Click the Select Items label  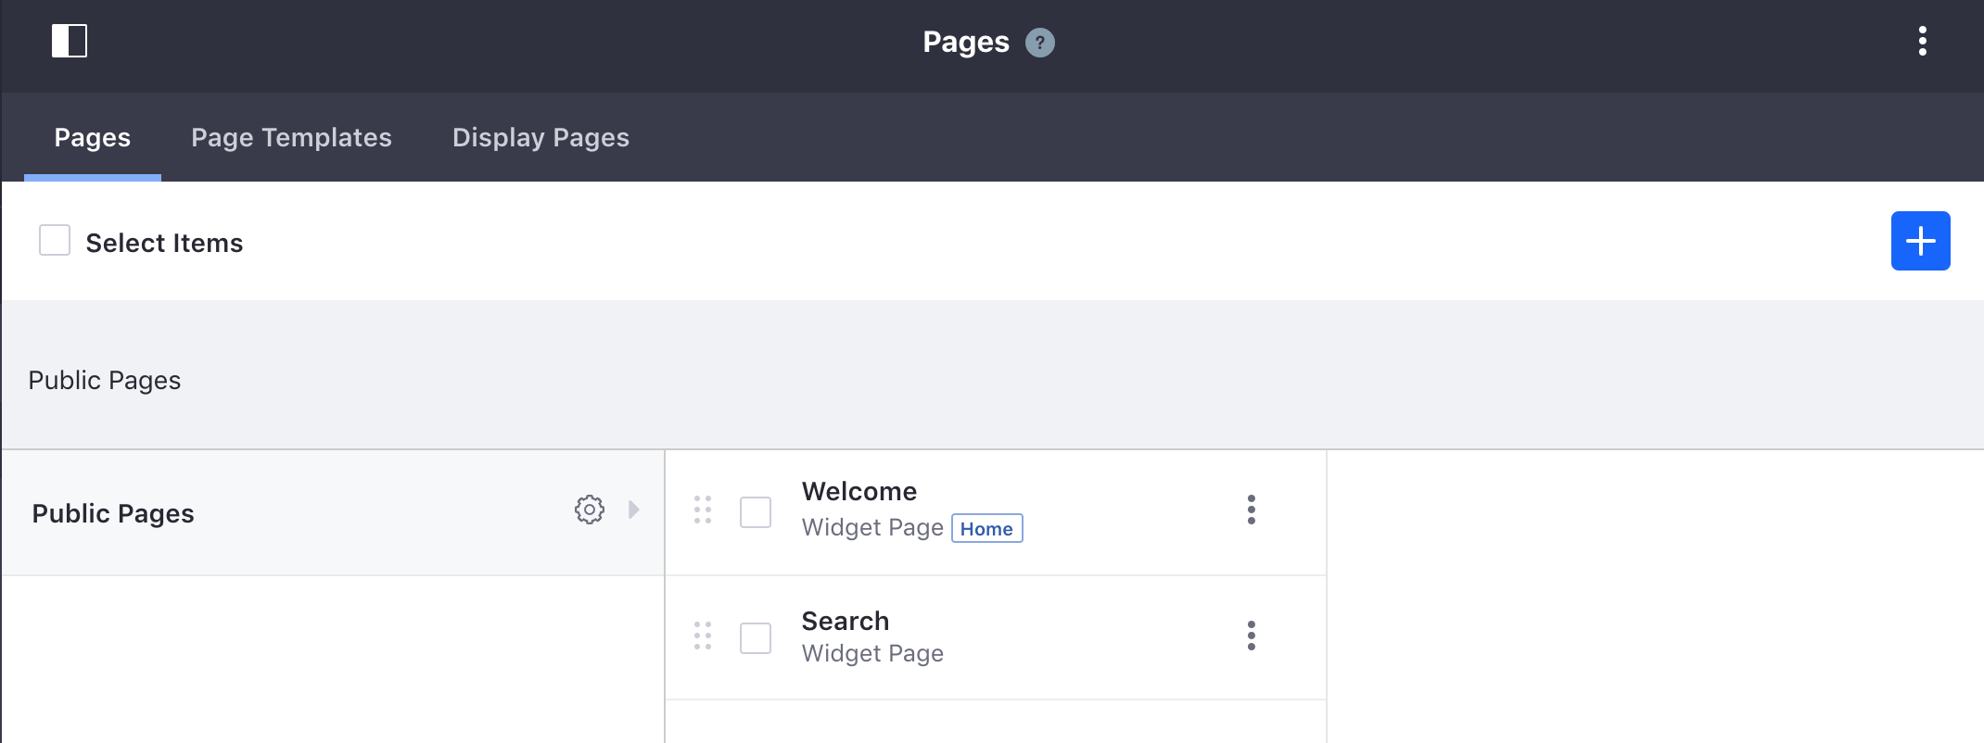click(x=164, y=243)
